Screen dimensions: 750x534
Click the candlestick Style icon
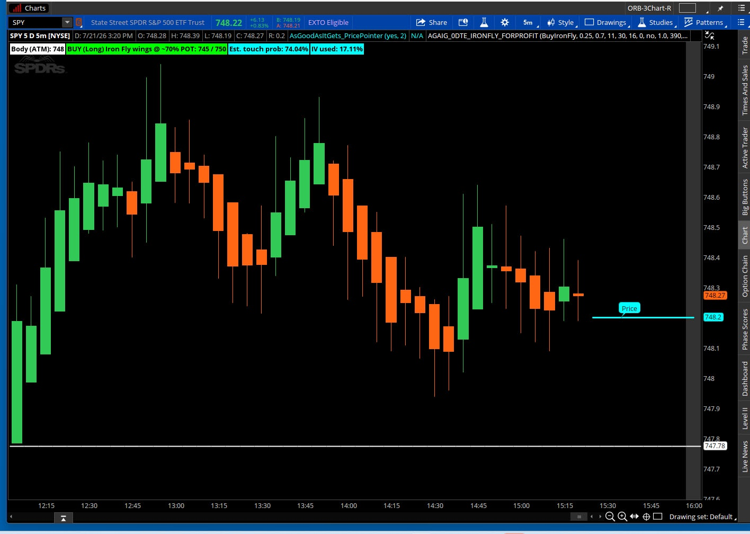(551, 22)
